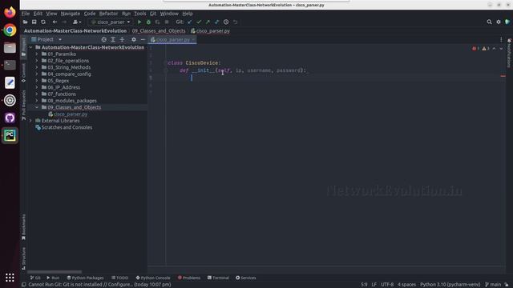Select 04_compare_config folder in tree
Screen dimensions: 513x288
69,74
